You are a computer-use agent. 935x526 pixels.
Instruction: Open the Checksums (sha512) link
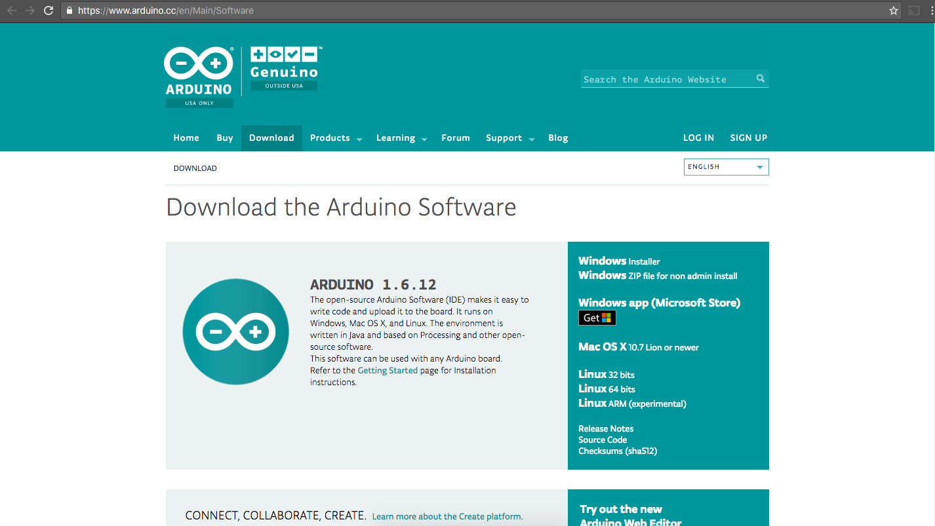point(618,451)
